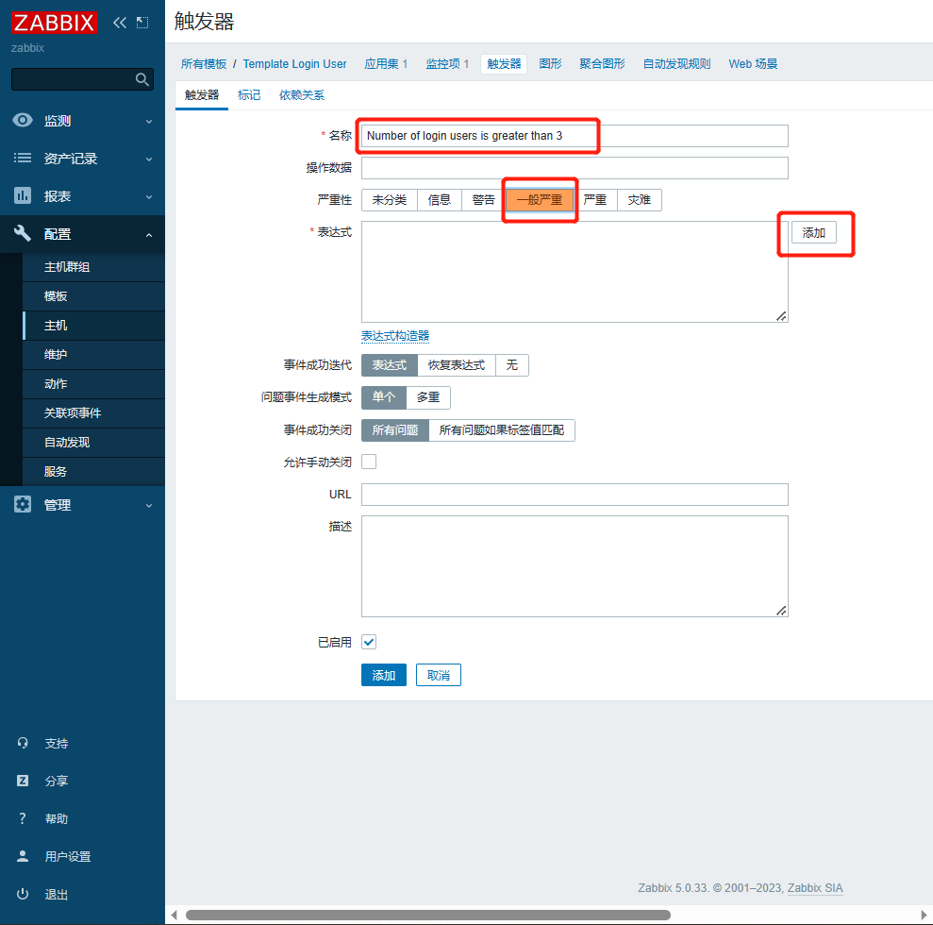Viewport: 933px width, 925px height.
Task: Click the kiosk mode sidebar icon
Action: point(142,23)
